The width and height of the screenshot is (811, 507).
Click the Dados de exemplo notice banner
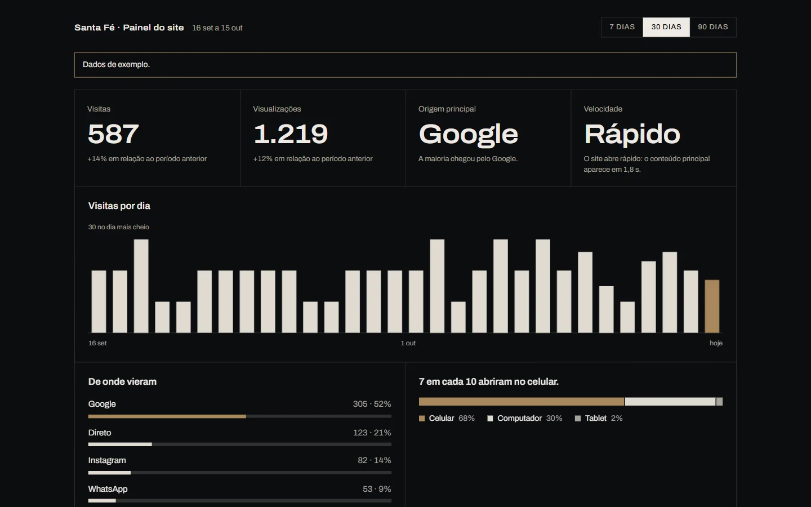[x=405, y=65]
